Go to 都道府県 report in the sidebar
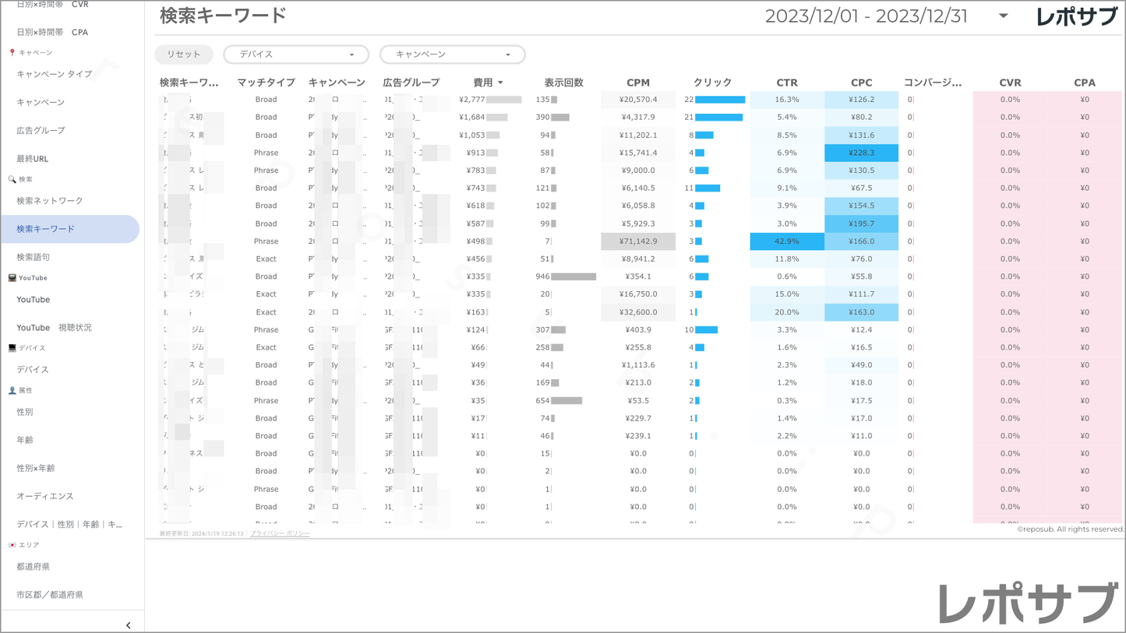 tap(34, 567)
